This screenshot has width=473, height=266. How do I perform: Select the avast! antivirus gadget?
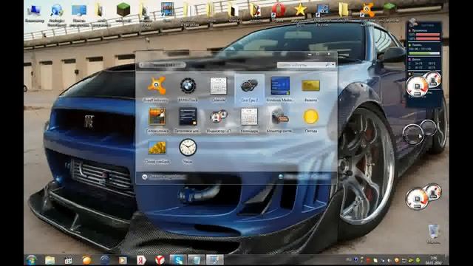[x=157, y=89]
